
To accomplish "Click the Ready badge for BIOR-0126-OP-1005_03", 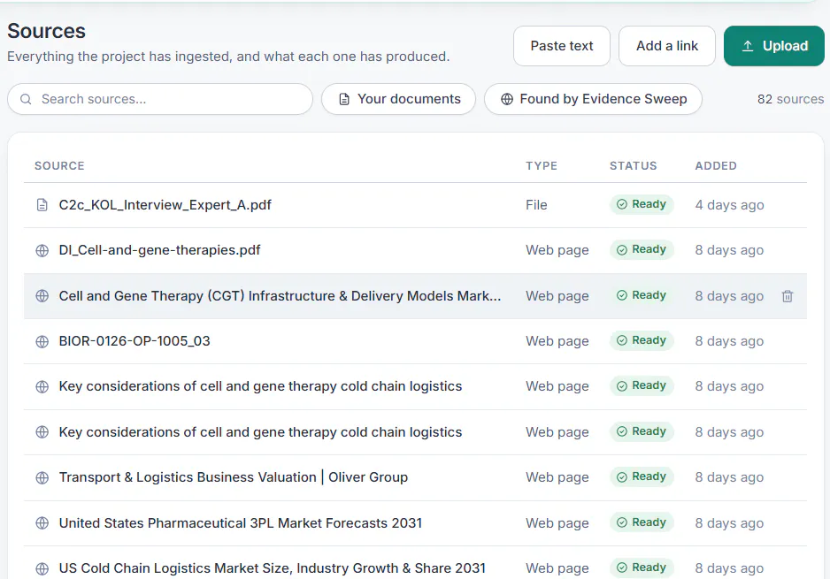I will click(642, 340).
